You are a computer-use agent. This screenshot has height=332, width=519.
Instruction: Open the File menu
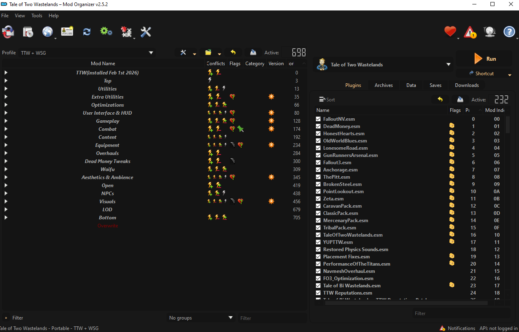(5, 16)
